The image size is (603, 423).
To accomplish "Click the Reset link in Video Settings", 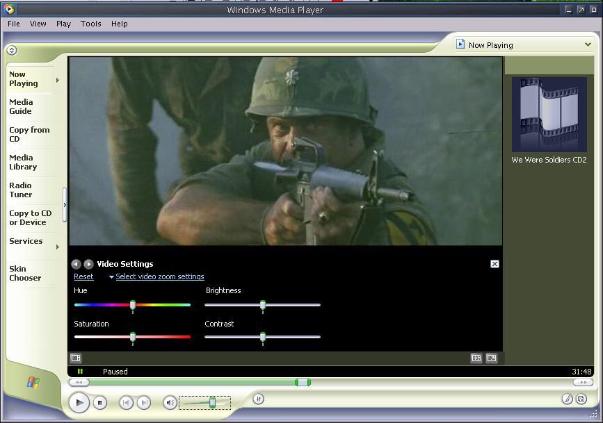I will 83,276.
